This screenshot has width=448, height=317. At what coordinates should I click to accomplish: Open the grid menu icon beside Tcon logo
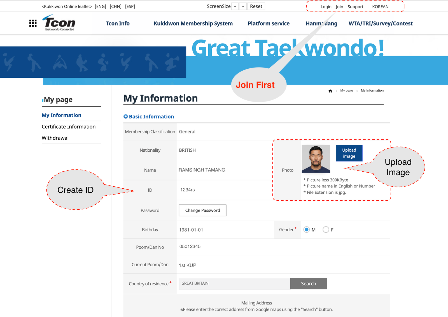(33, 23)
